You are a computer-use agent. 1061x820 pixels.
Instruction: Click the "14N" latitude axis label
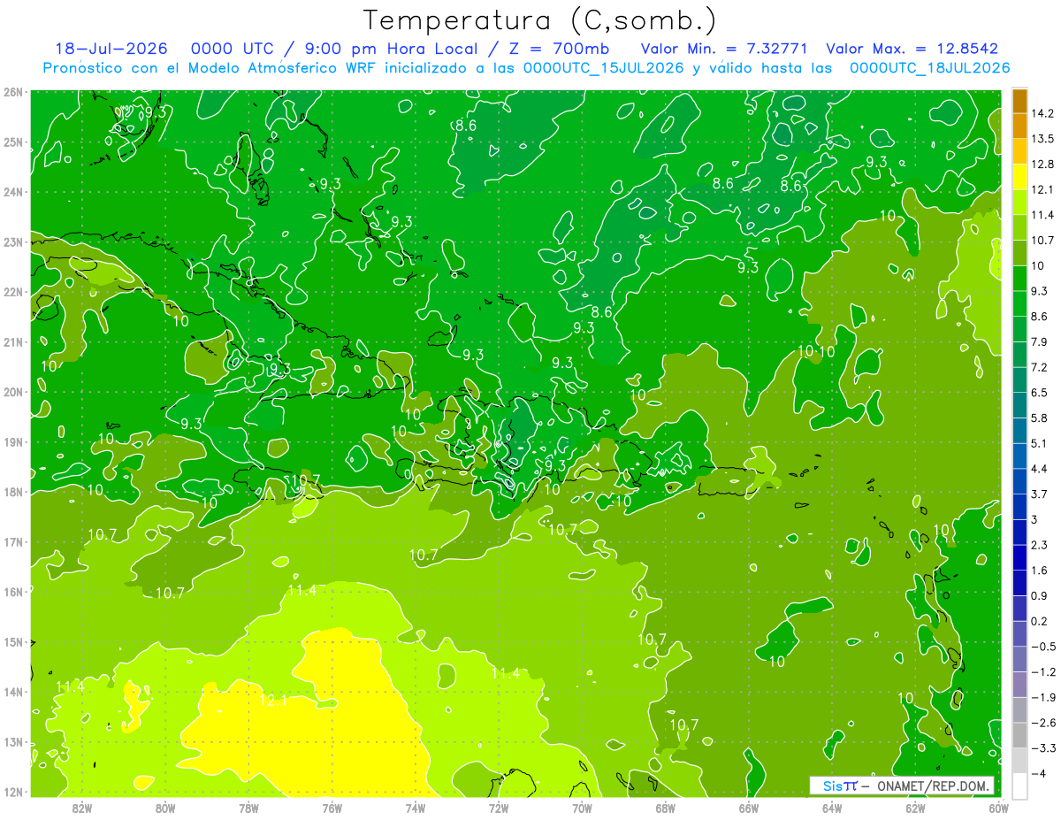point(12,692)
